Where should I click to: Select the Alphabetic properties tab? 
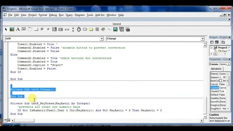coord(216,69)
